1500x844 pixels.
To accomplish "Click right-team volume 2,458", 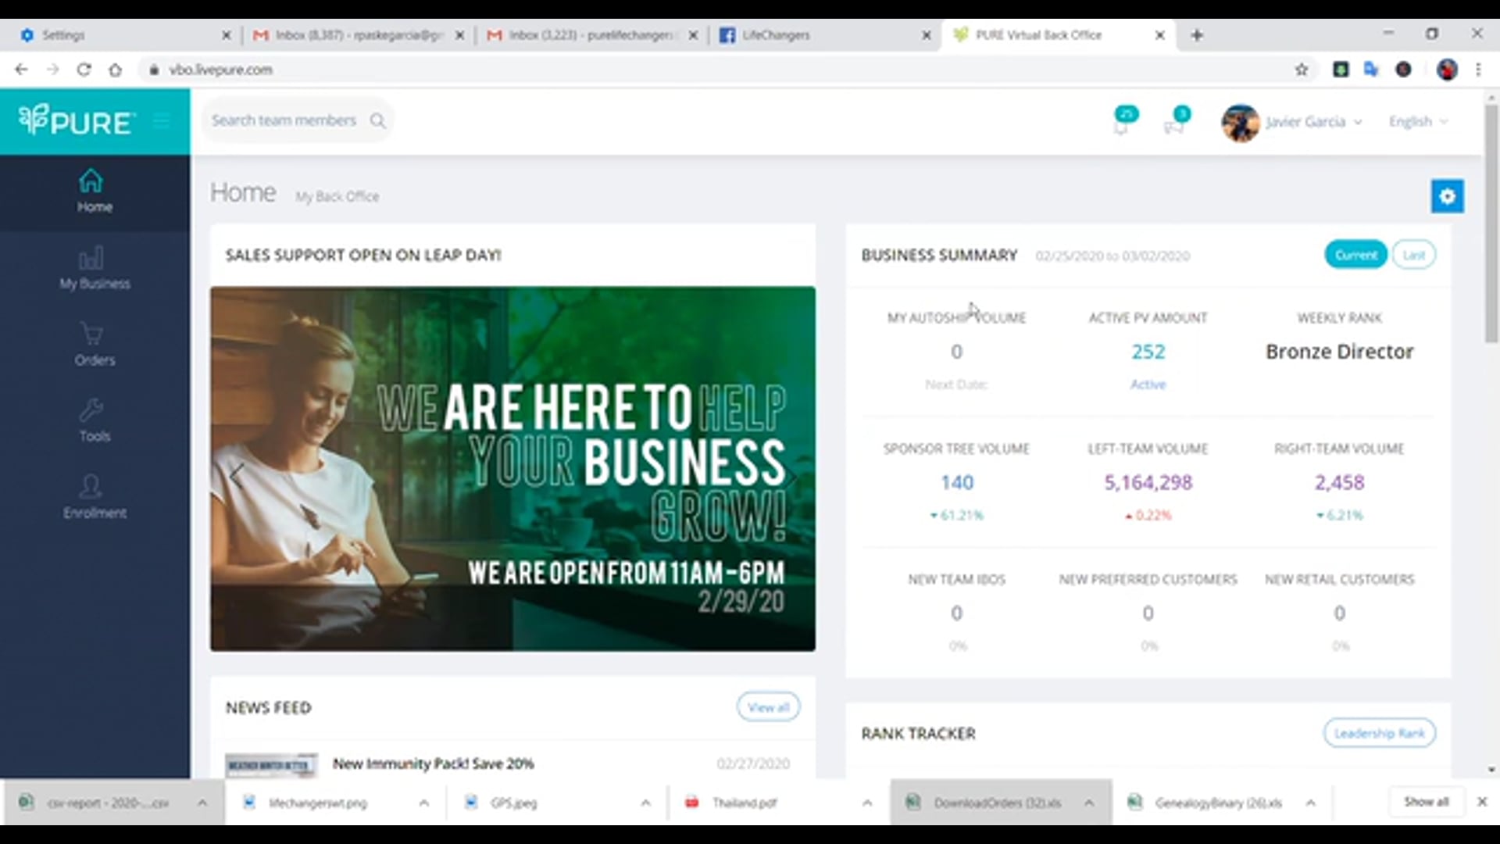I will tap(1339, 483).
